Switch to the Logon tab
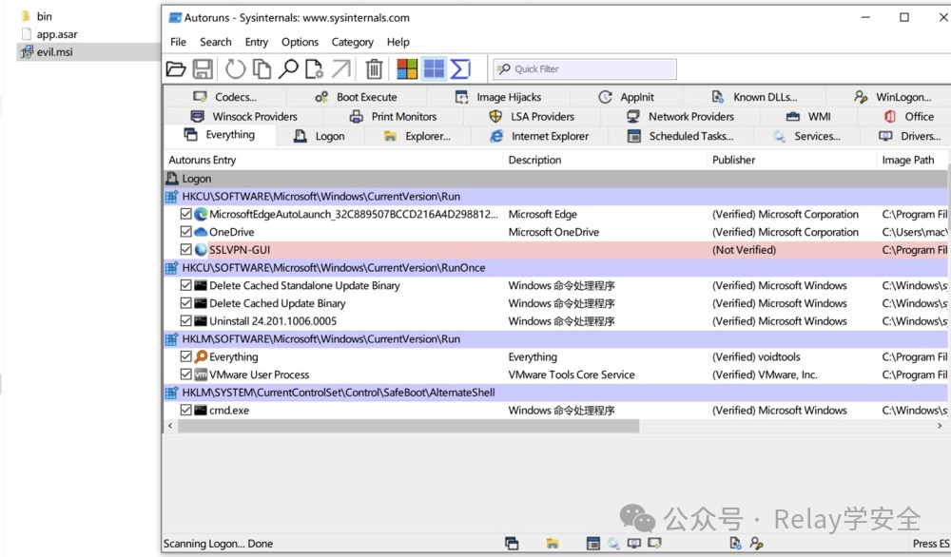 [x=319, y=136]
